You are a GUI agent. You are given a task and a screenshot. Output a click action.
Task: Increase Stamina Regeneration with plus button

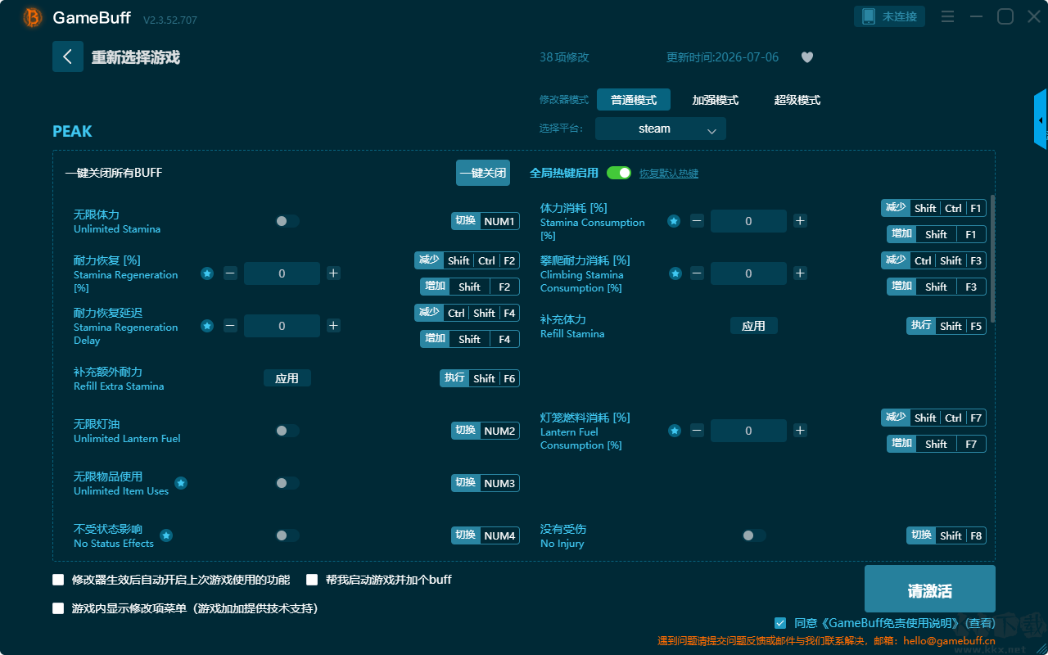(333, 273)
